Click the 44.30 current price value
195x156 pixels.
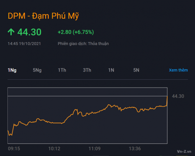pos(29,32)
